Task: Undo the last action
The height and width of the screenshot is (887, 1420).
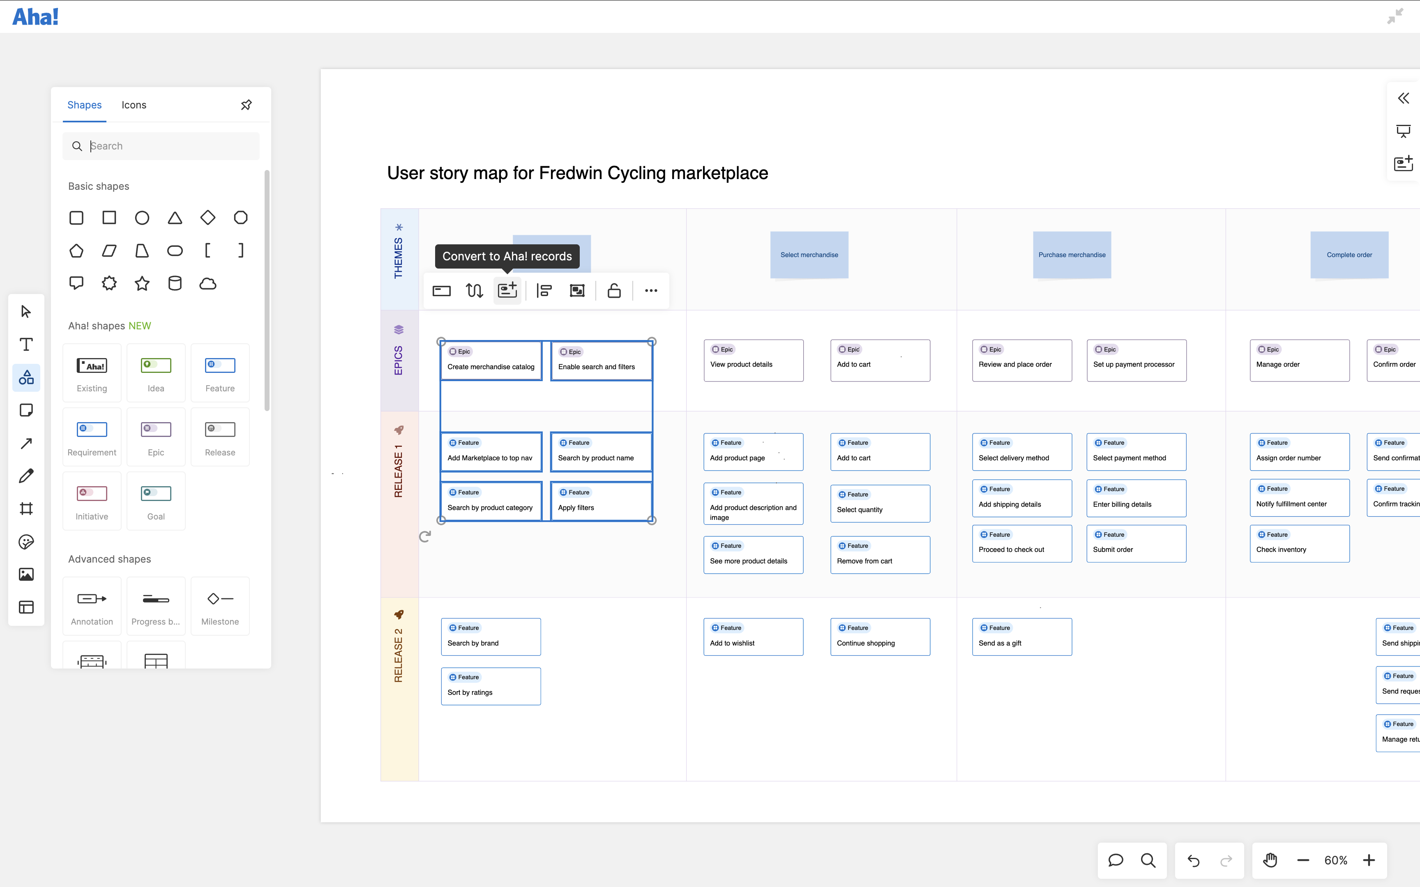Action: (x=1194, y=861)
